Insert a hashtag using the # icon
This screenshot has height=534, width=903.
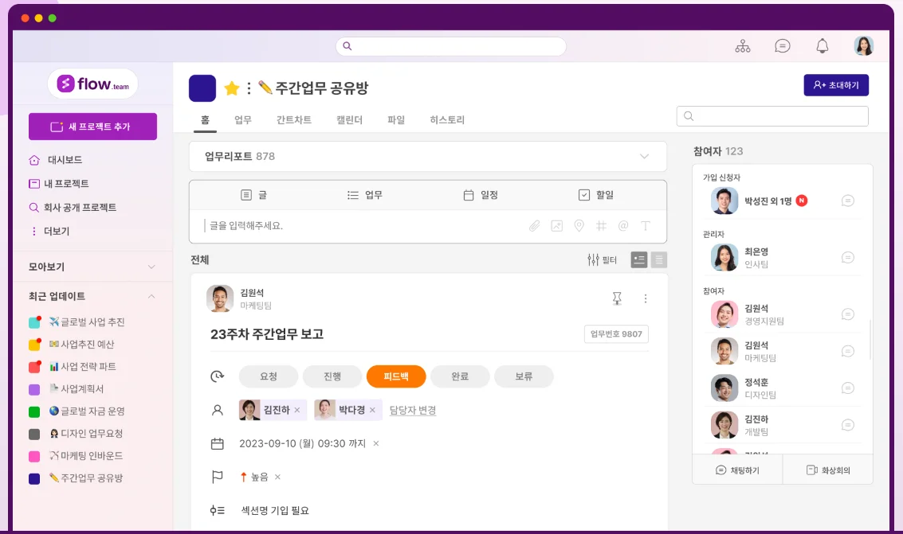[x=601, y=226]
